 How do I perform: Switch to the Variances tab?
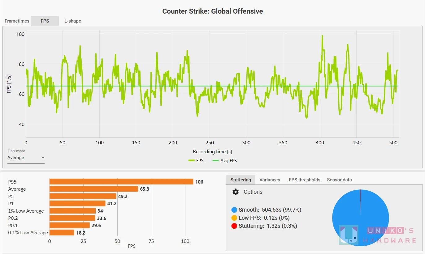pyautogui.click(x=270, y=180)
